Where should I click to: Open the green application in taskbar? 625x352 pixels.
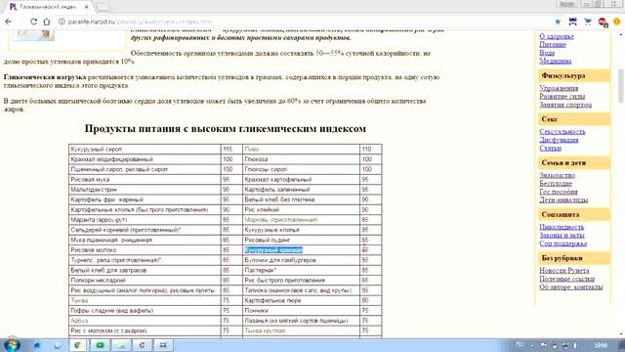click(100, 345)
